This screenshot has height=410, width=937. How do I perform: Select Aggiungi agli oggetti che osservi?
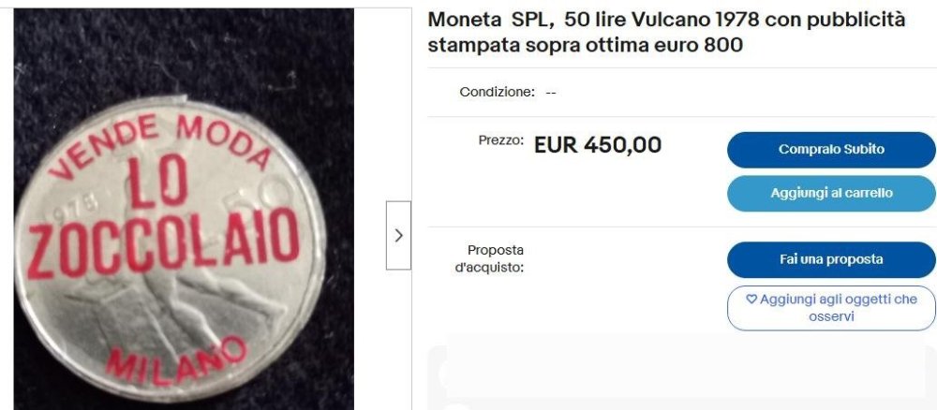(x=831, y=308)
